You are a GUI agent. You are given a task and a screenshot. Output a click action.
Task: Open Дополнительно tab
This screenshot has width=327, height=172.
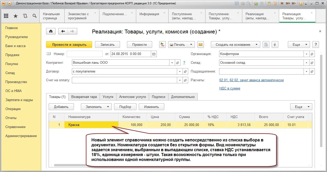pos(183,97)
